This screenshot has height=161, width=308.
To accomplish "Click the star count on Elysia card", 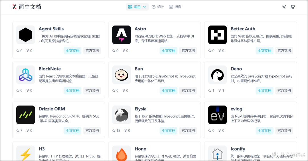I will pos(116,131).
